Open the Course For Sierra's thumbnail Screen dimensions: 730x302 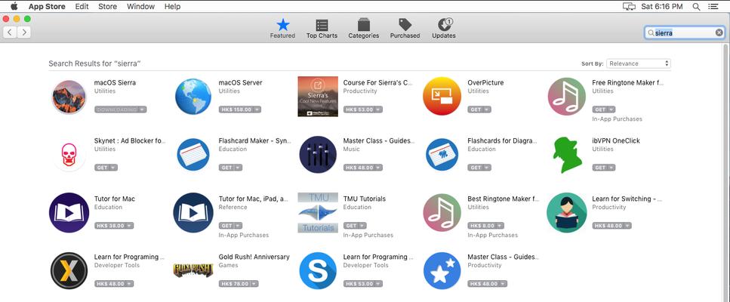[x=318, y=97]
